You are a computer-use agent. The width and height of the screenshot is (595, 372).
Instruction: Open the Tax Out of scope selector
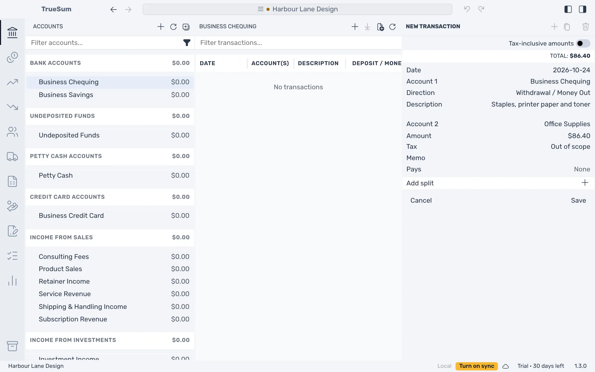pyautogui.click(x=498, y=147)
